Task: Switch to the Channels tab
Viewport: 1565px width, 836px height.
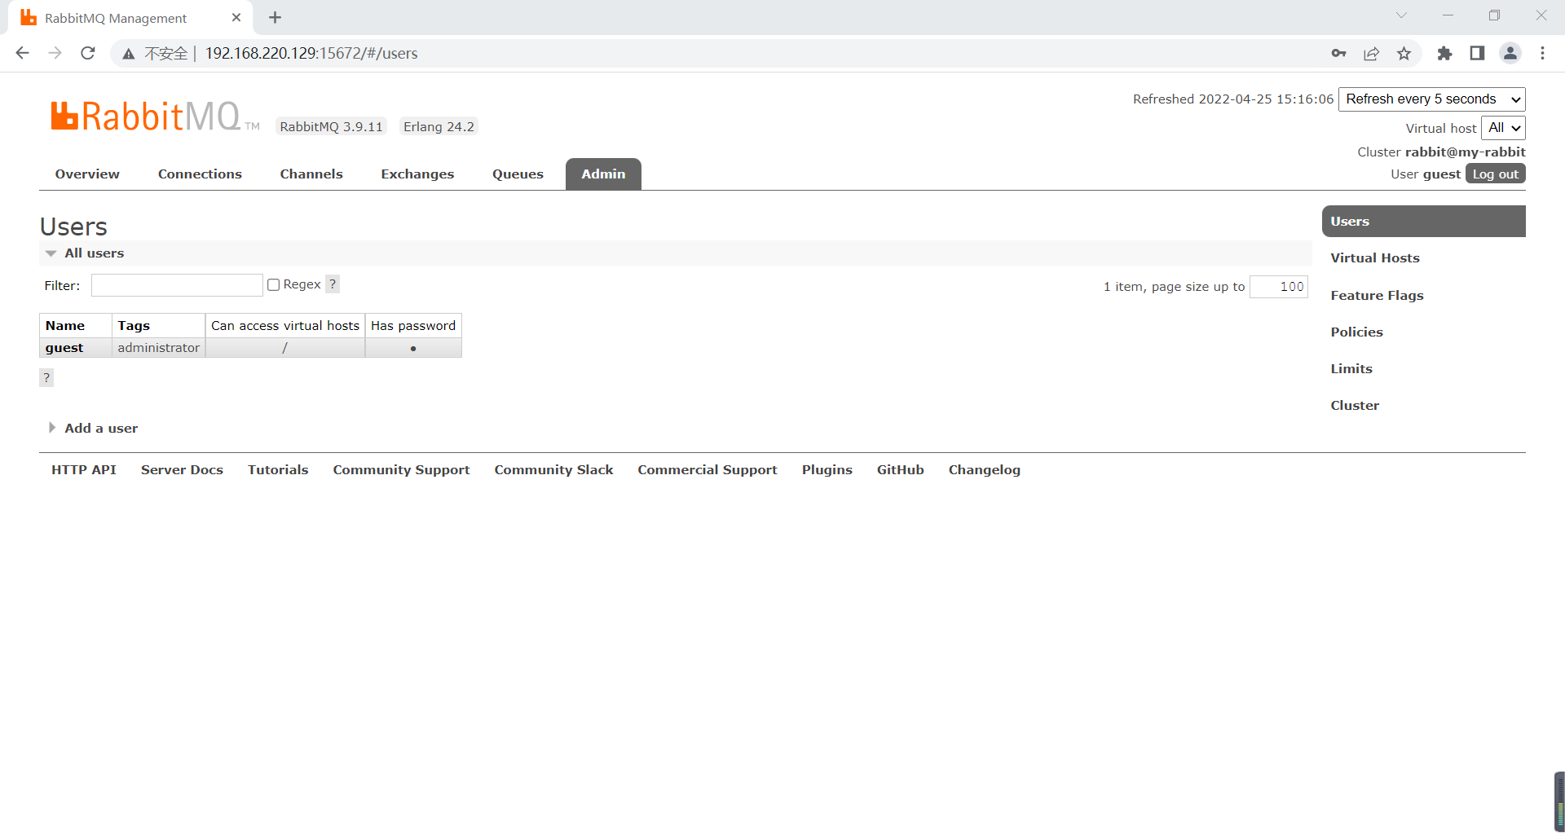Action: click(311, 174)
